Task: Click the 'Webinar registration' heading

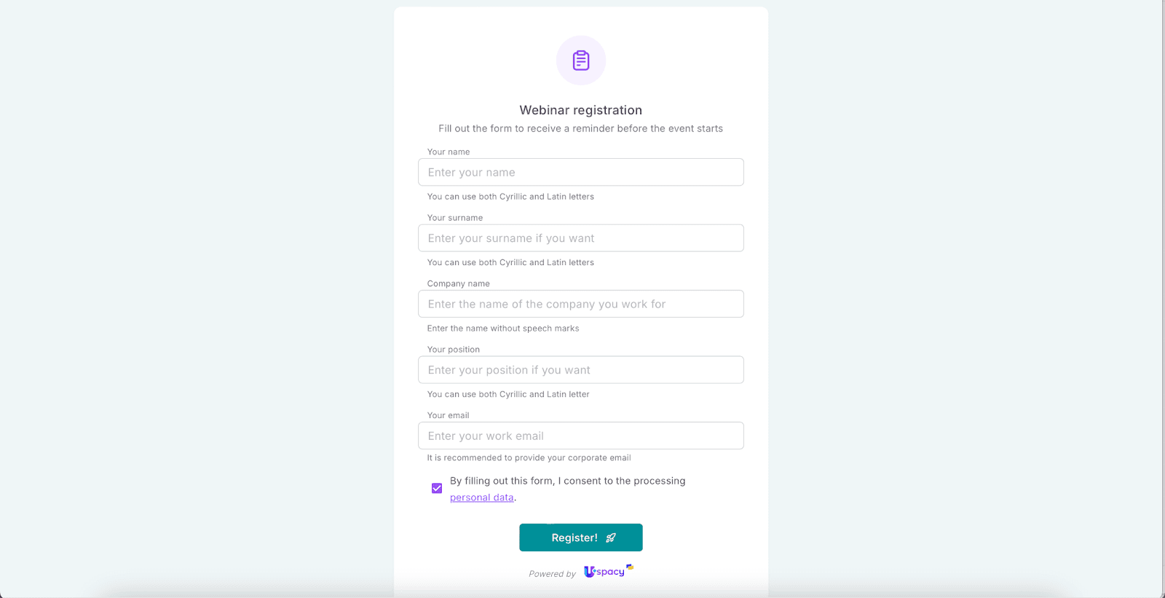Action: click(580, 110)
